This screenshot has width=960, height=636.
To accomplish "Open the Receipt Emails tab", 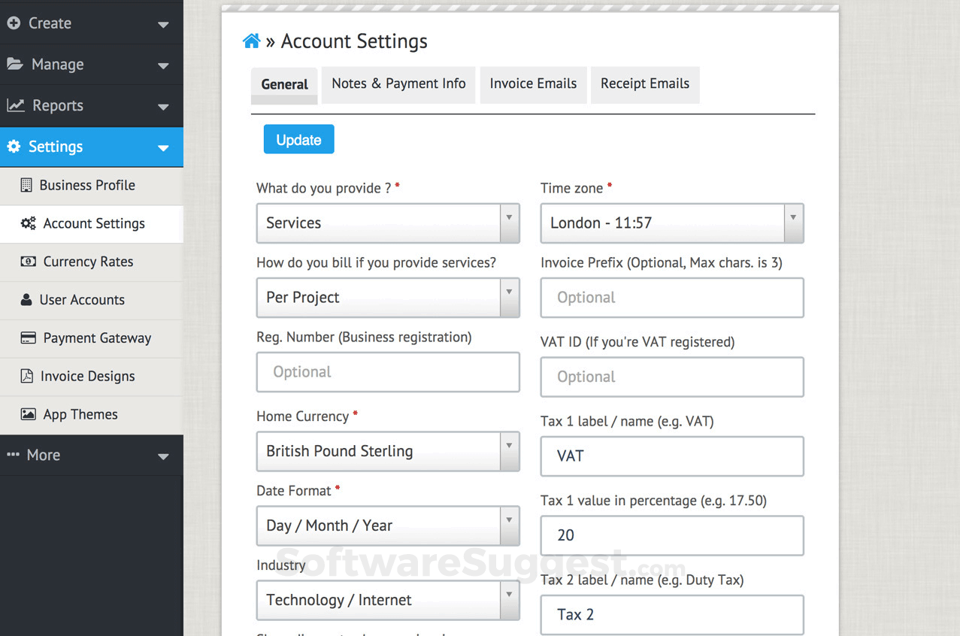I will pyautogui.click(x=645, y=84).
